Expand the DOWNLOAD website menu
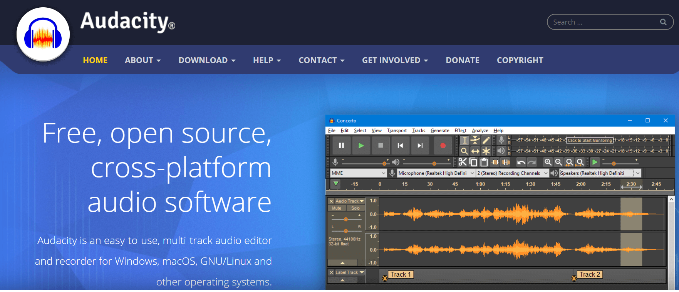The image size is (679, 292). (x=207, y=60)
